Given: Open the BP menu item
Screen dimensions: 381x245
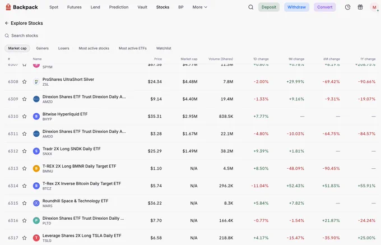Looking at the screenshot, I should pos(181,7).
